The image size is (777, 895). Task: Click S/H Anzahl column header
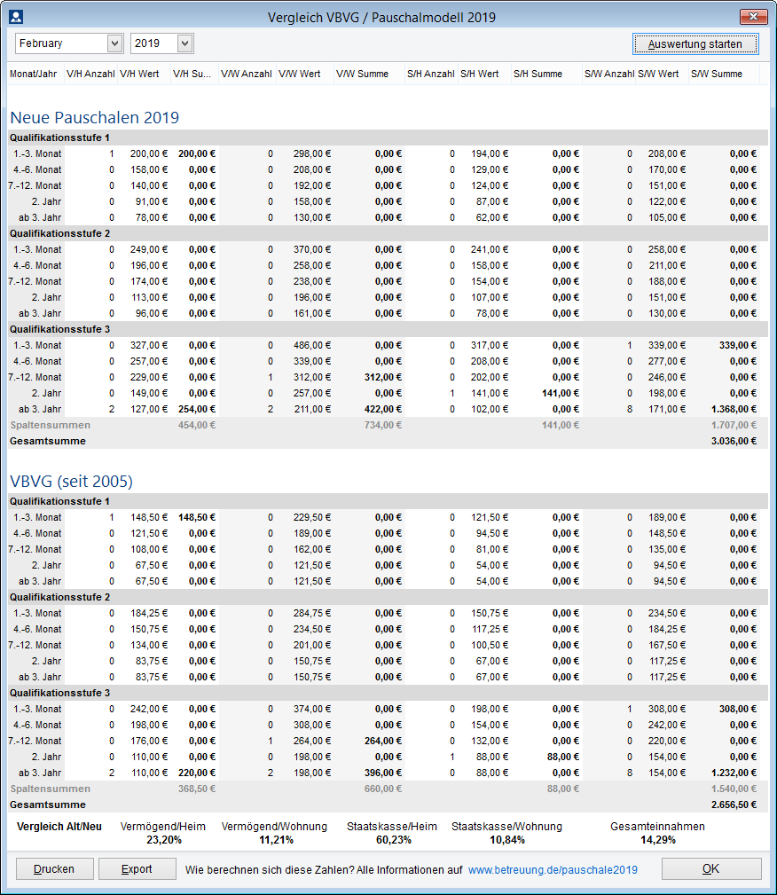click(431, 74)
